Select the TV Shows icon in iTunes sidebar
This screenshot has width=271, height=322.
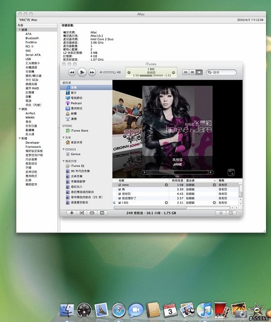click(68, 98)
